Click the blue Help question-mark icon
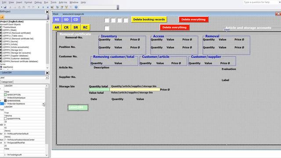 click(x=76, y=7)
